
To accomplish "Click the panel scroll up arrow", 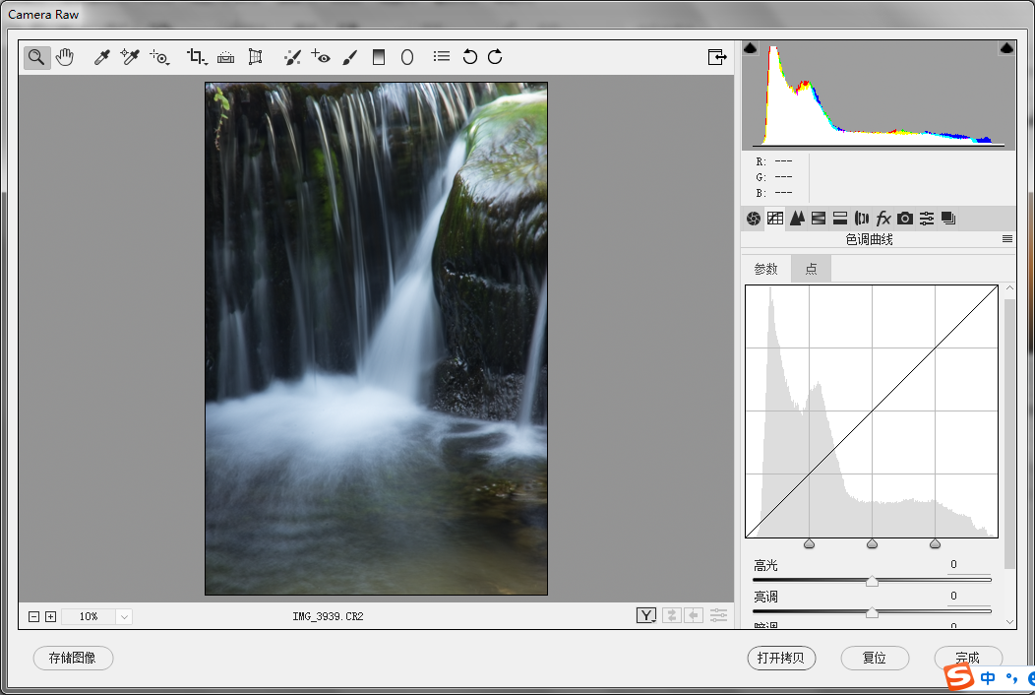I will click(x=1009, y=288).
